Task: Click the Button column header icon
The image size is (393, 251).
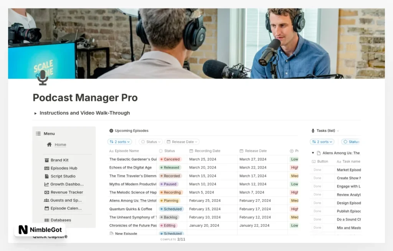Action: [314, 162]
